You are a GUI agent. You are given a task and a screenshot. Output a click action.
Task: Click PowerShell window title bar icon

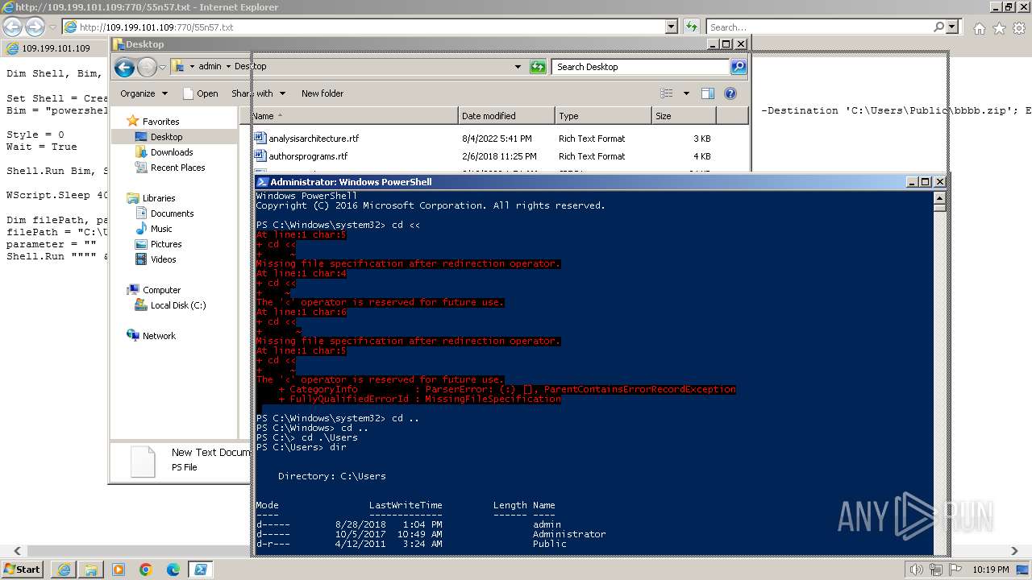tap(262, 182)
